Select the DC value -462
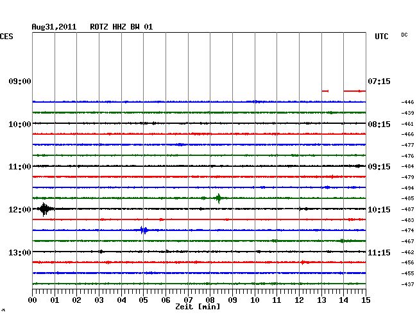The image size is (417, 317). tap(407, 252)
